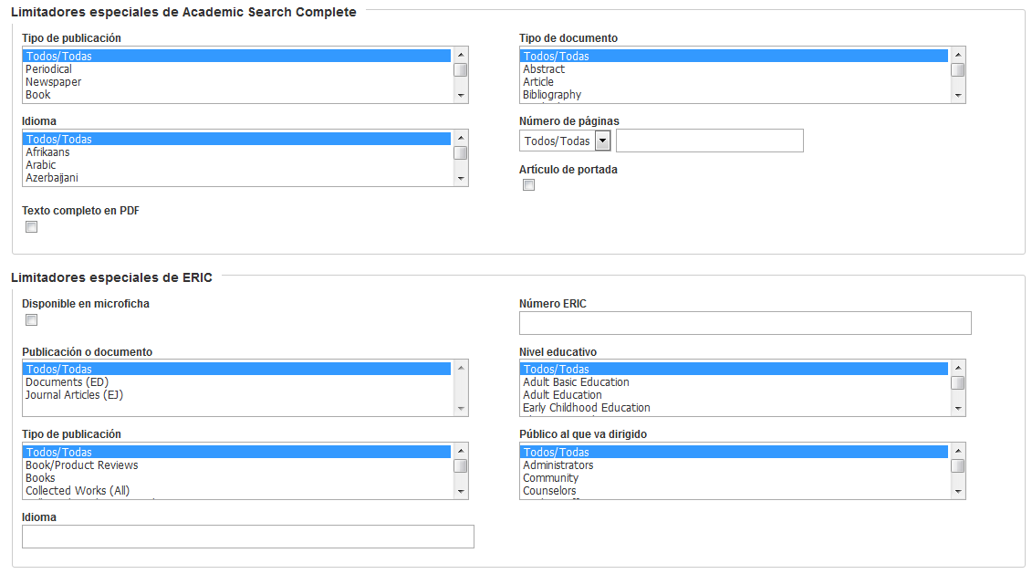This screenshot has height=574, width=1032.
Task: Click up arrow of Tipo de documento list
Action: pos(958,55)
